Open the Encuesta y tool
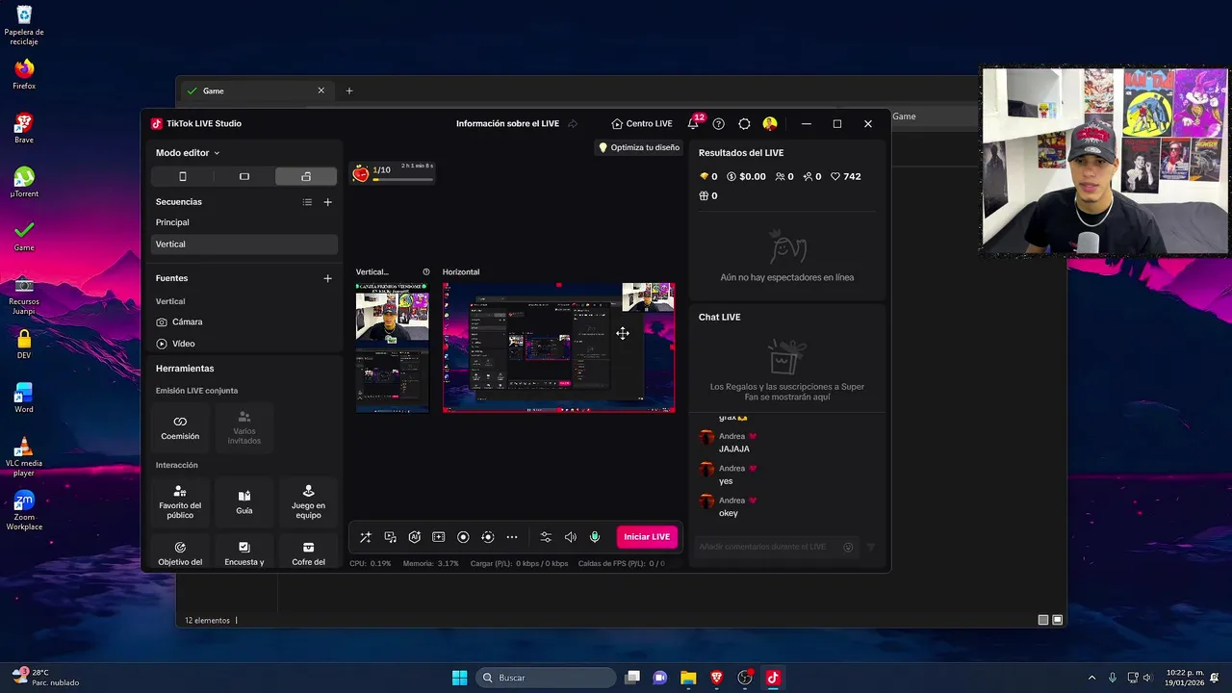1232x693 pixels. pyautogui.click(x=244, y=552)
